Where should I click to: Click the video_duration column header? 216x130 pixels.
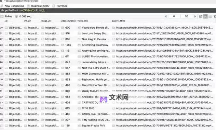(68, 21)
